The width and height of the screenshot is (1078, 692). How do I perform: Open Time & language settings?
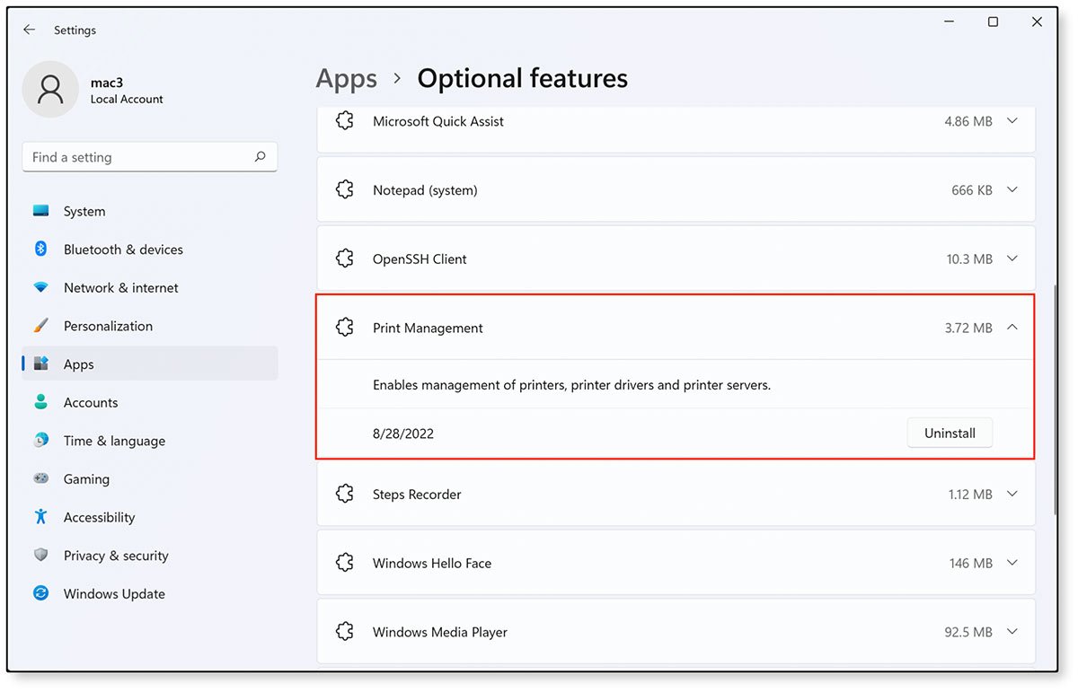pyautogui.click(x=114, y=441)
